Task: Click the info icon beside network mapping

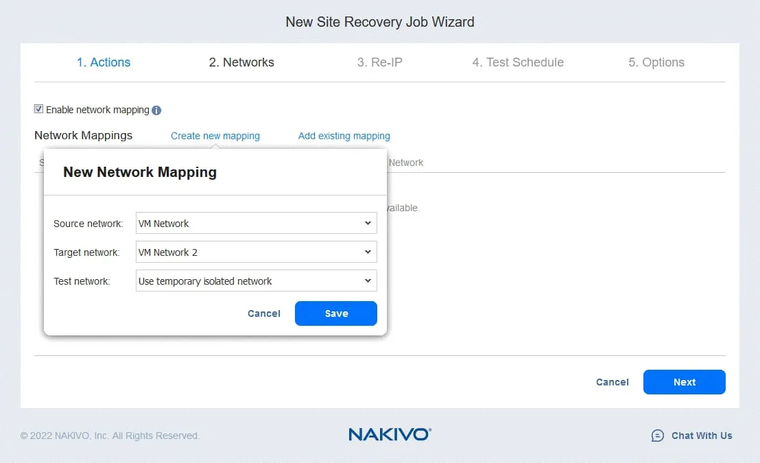Action: (x=157, y=110)
